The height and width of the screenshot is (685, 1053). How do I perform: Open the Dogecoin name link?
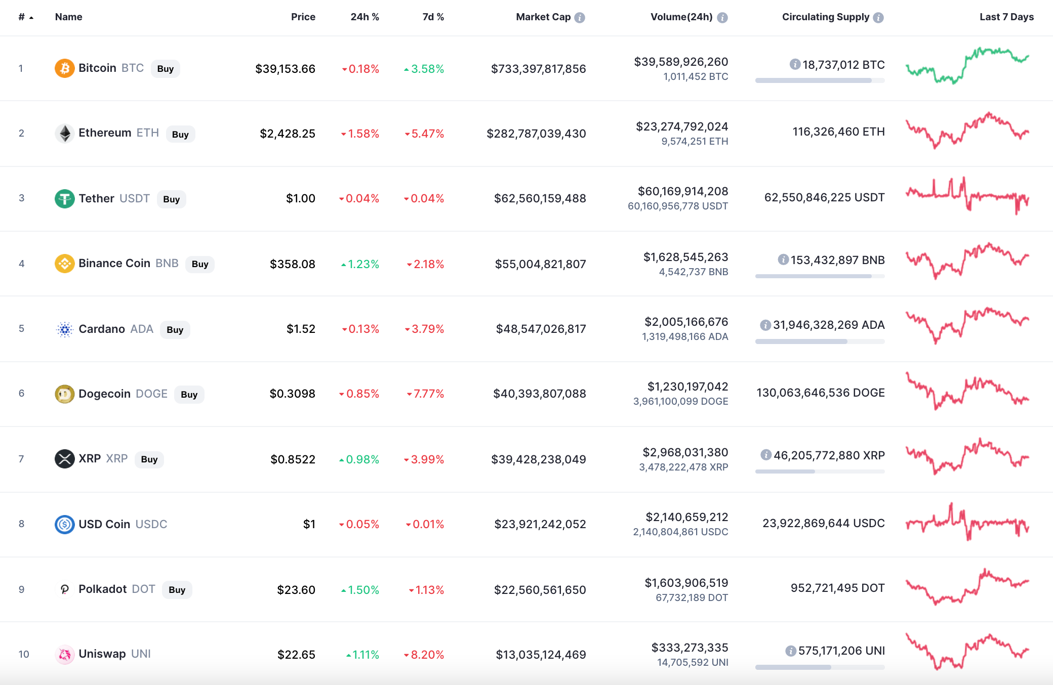104,394
